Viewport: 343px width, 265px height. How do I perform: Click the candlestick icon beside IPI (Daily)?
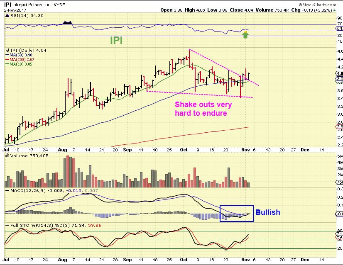[7, 51]
